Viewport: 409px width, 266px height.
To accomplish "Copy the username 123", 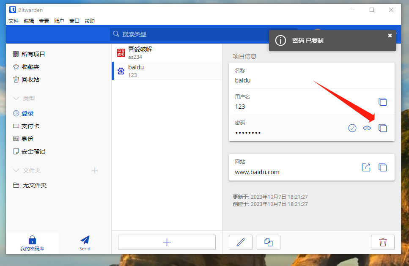I will (382, 101).
